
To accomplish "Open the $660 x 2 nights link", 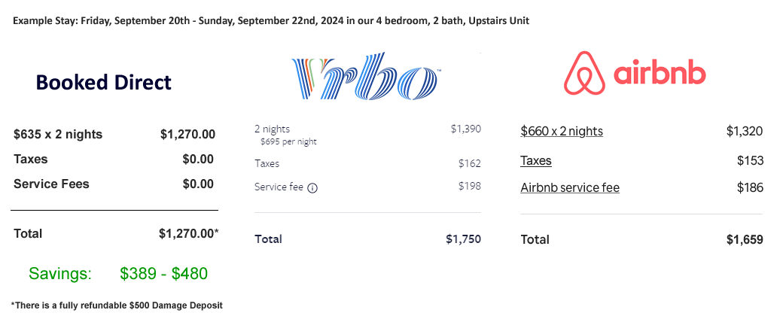I will (x=562, y=132).
